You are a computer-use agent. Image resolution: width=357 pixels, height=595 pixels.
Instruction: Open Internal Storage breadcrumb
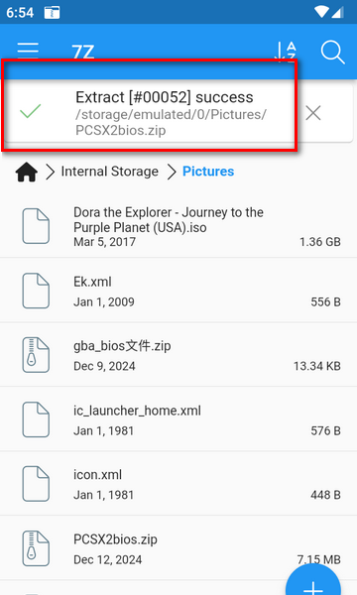[110, 172]
